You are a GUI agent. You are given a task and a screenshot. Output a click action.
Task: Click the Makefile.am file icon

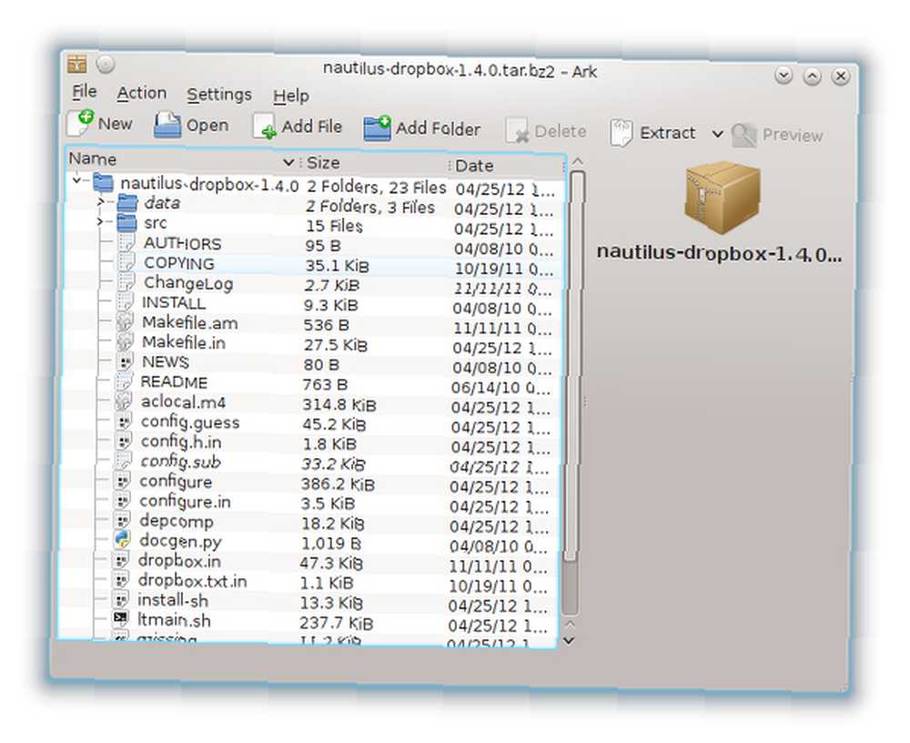click(x=125, y=321)
